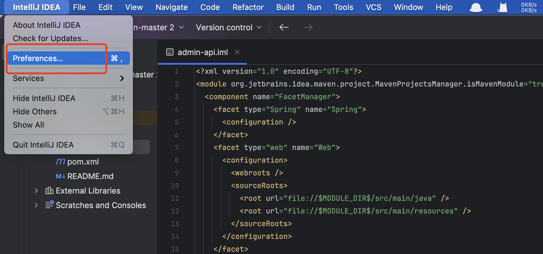Screen dimensions: 543x254
Task: Open the Build menu
Action: (285, 7)
